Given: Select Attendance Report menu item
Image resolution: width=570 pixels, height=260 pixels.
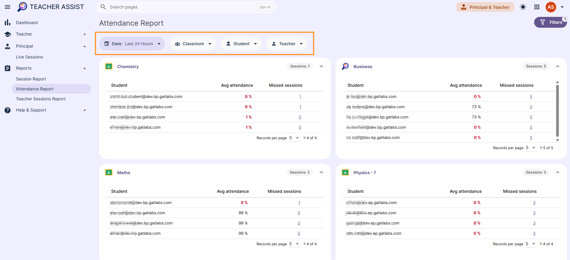Looking at the screenshot, I should (51, 89).
